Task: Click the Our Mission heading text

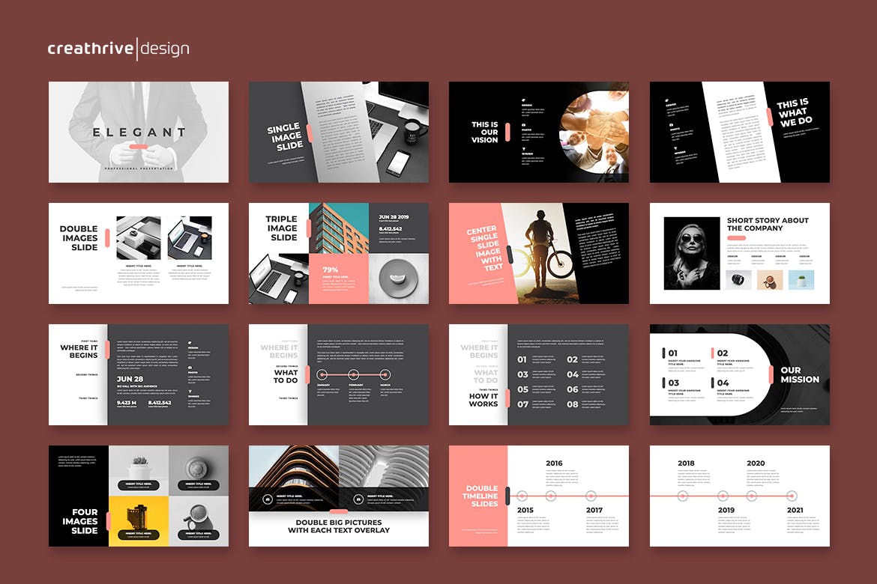Action: tap(800, 374)
